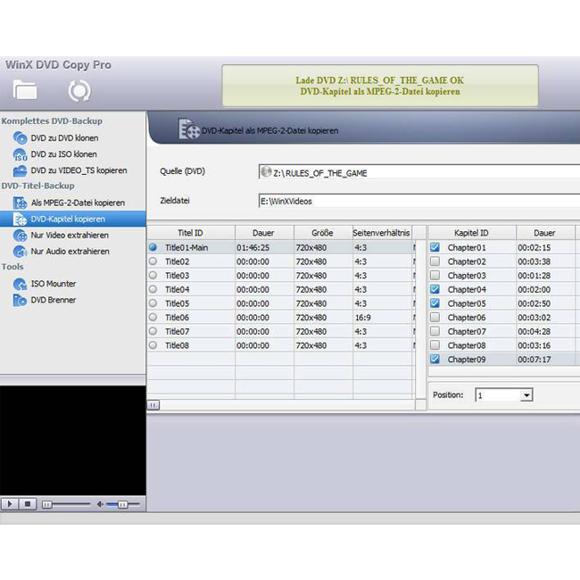Open the ISO Mounter tool
This screenshot has width=580, height=580.
pos(54,284)
